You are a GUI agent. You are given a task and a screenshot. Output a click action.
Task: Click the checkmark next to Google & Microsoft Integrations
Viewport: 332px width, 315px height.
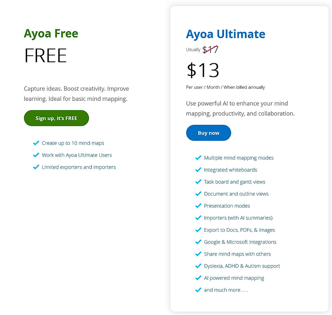click(198, 242)
